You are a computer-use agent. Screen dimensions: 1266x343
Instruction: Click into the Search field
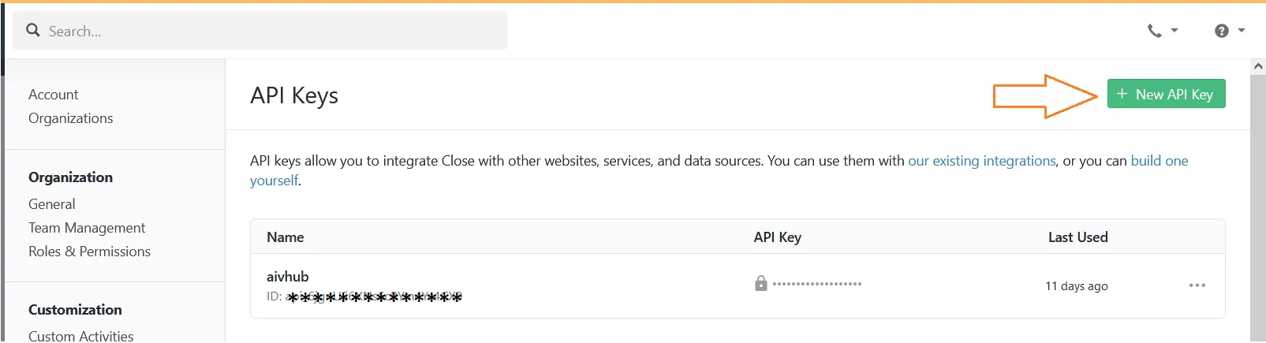pyautogui.click(x=260, y=31)
